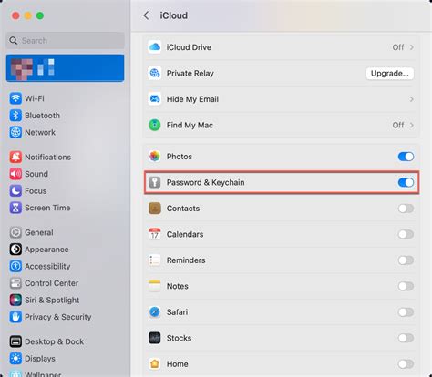Click the Accessibility sidebar icon
This screenshot has height=377, width=432.
click(15, 266)
